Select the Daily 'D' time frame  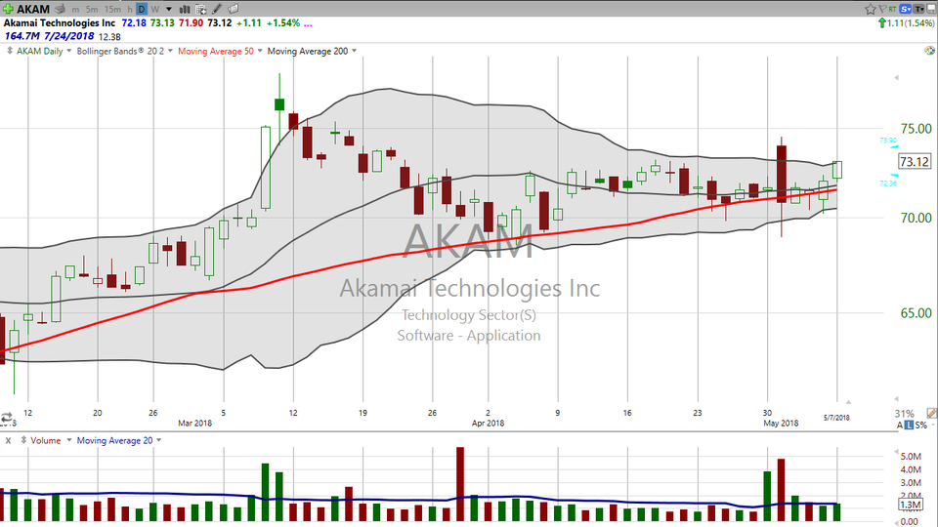click(x=141, y=9)
